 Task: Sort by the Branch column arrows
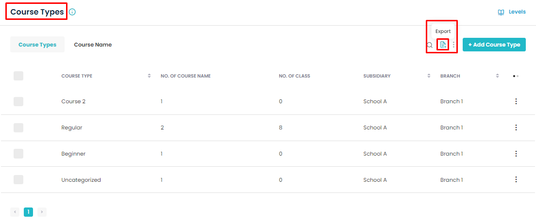point(497,76)
